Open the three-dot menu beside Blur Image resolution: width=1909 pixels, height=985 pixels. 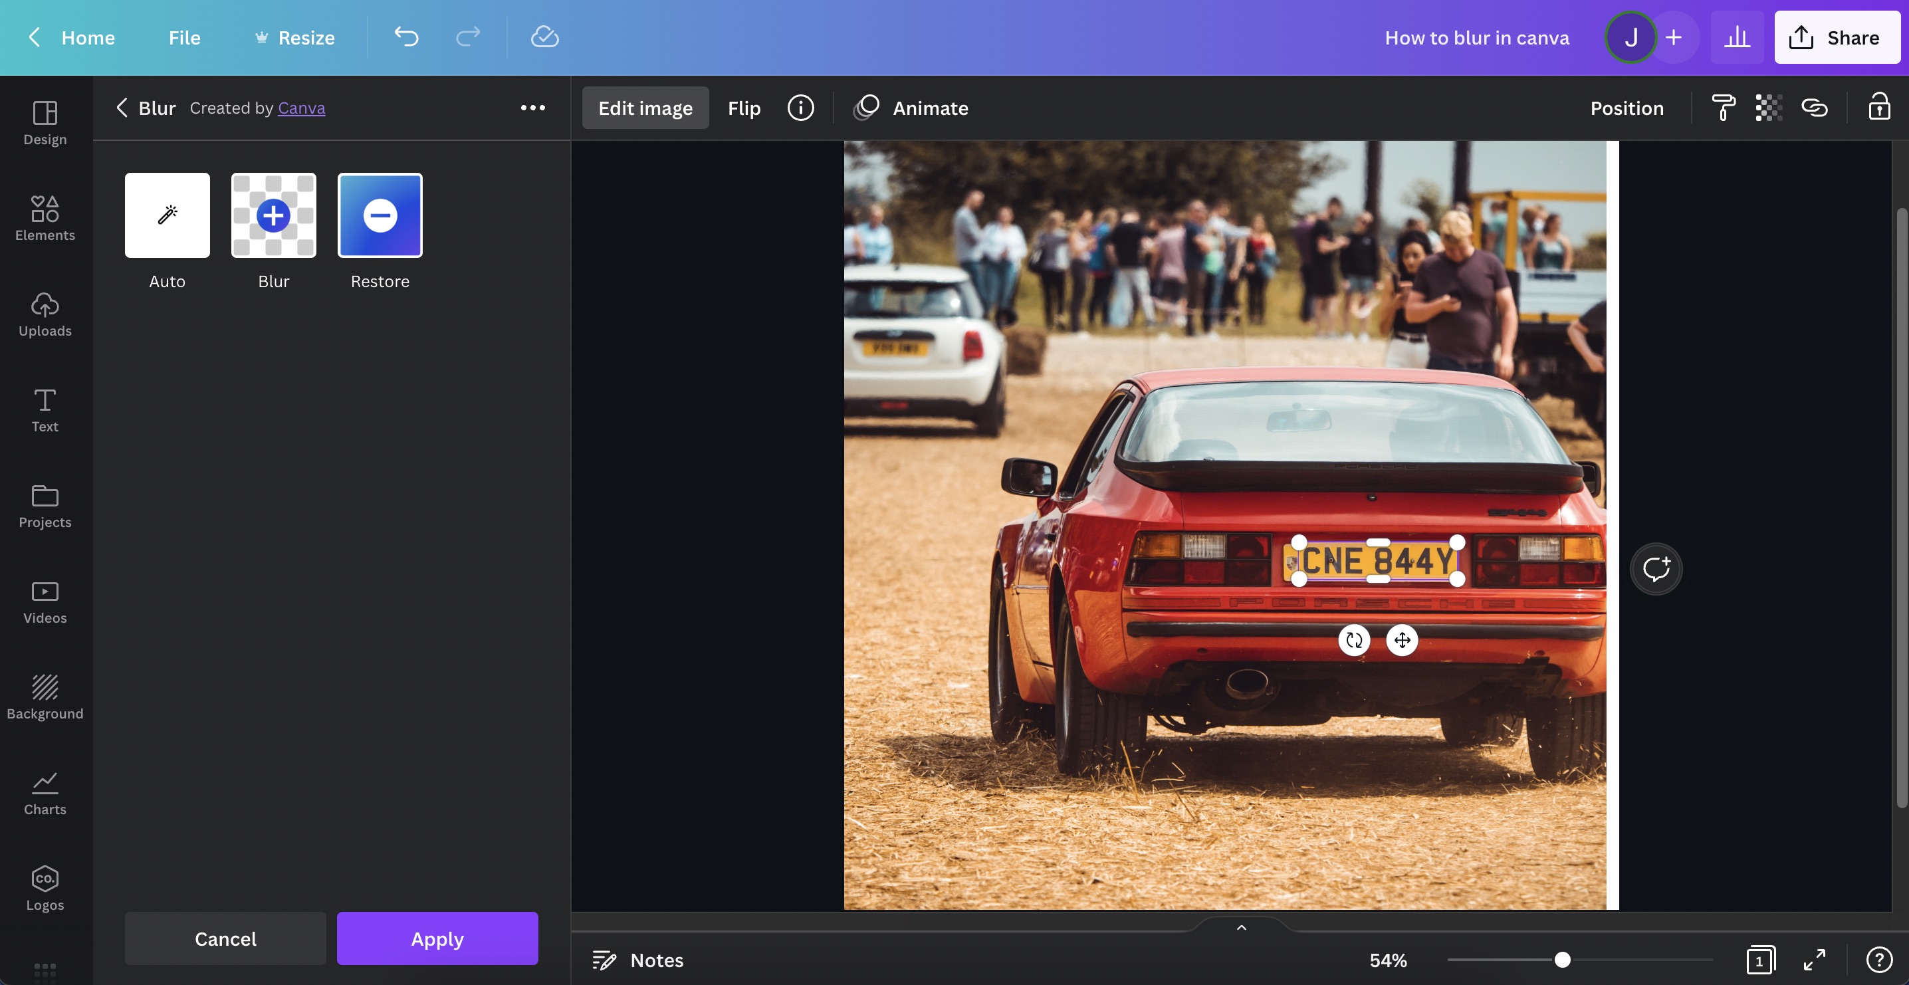coord(533,108)
